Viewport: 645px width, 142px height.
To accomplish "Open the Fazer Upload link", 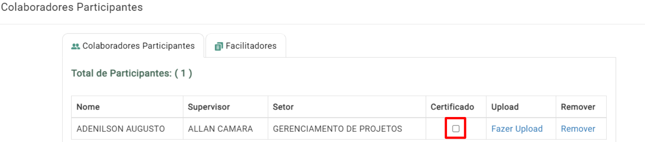I will pyautogui.click(x=517, y=129).
